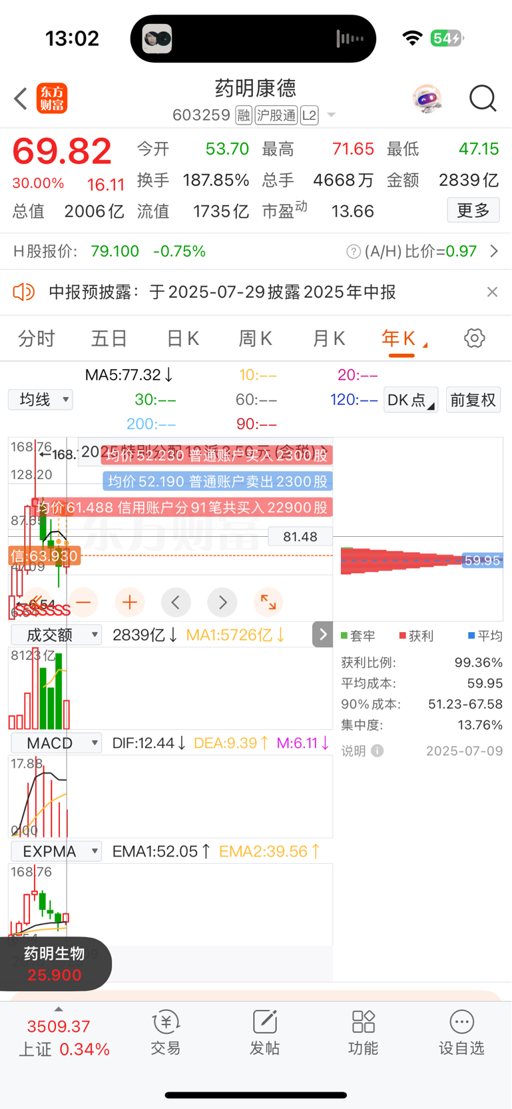Tap the 信:63.930 cost line label
This screenshot has width=512, height=1109.
[45, 555]
